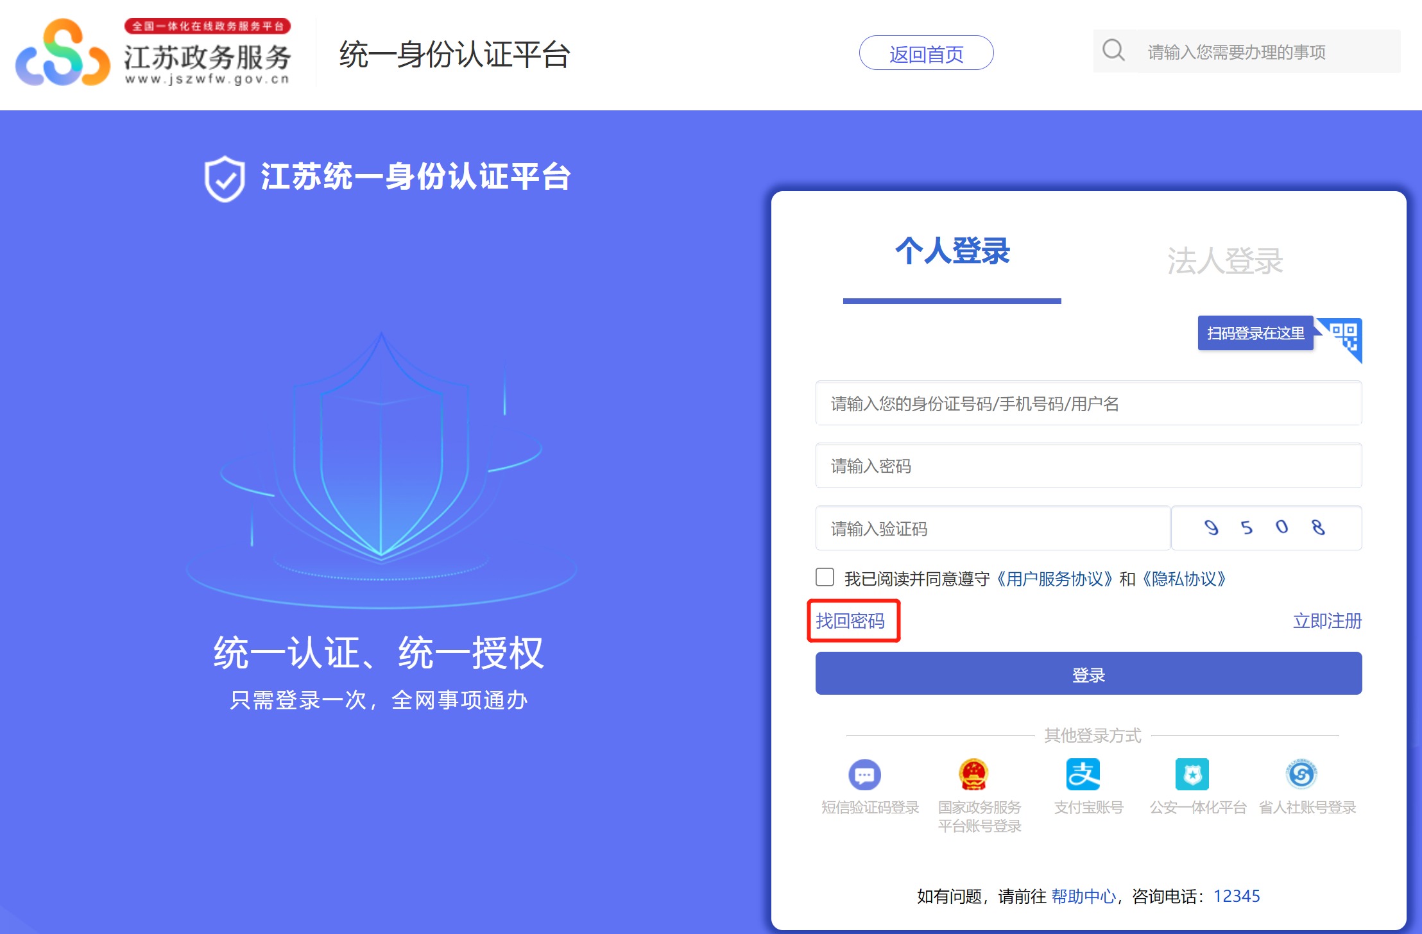The width and height of the screenshot is (1422, 934).
Task: Click the 返回首页 button
Action: pyautogui.click(x=926, y=54)
